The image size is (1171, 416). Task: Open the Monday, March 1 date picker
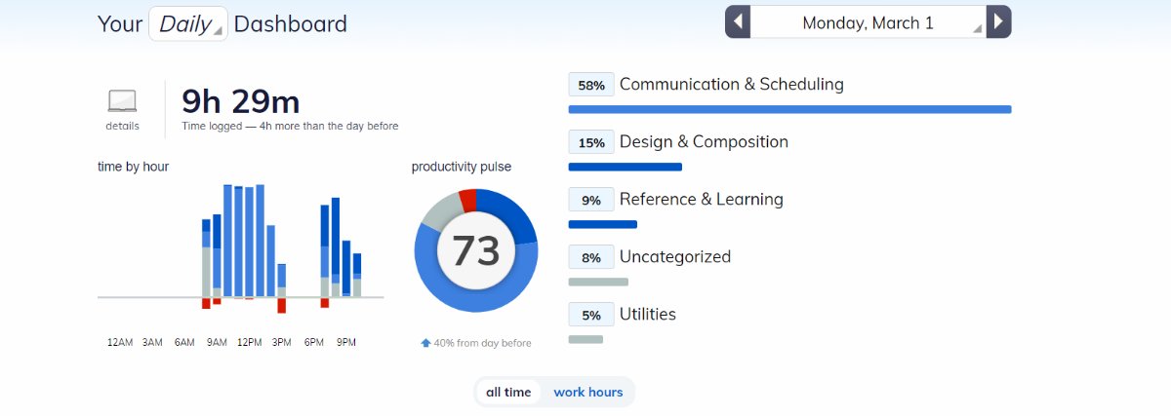click(x=868, y=22)
